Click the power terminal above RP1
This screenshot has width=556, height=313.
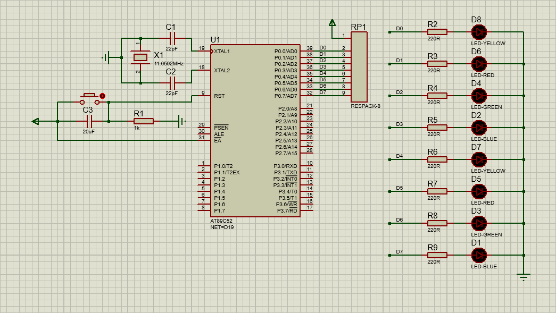coord(332,23)
